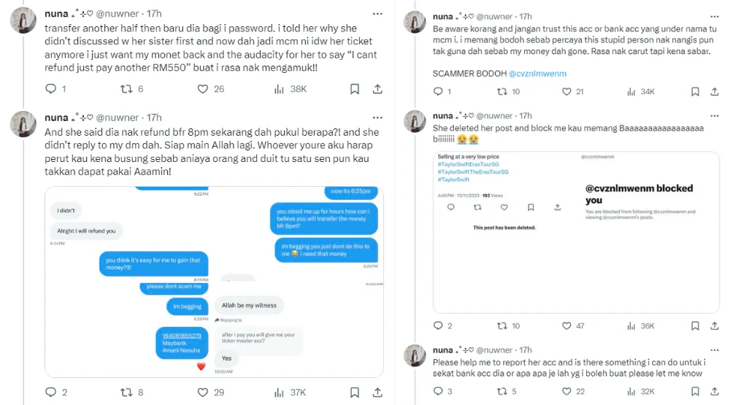Toggle like on the 29-likes tweet
The width and height of the screenshot is (730, 405).
coord(204,393)
